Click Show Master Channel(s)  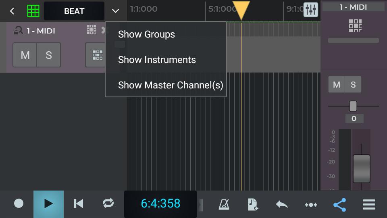171,85
